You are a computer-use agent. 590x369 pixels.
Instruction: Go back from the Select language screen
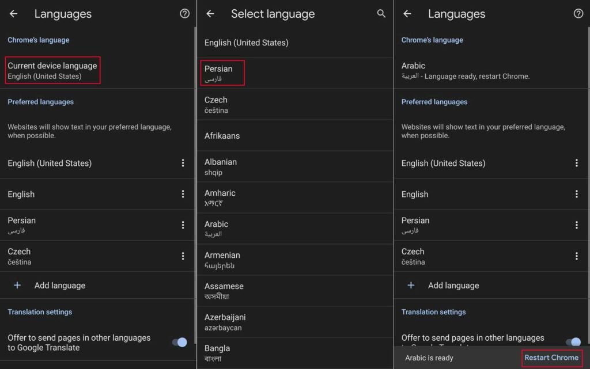tap(210, 14)
